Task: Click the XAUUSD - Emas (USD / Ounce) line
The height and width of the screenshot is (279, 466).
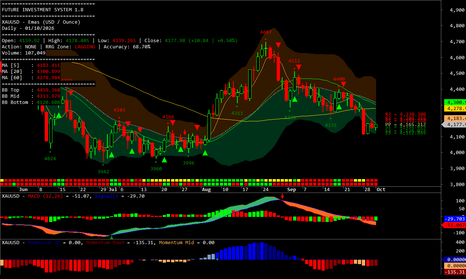Action: 41,22
